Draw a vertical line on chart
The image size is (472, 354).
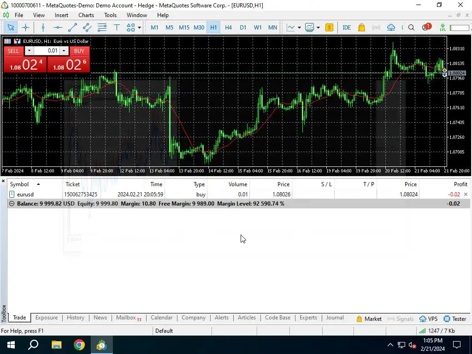coord(43,28)
